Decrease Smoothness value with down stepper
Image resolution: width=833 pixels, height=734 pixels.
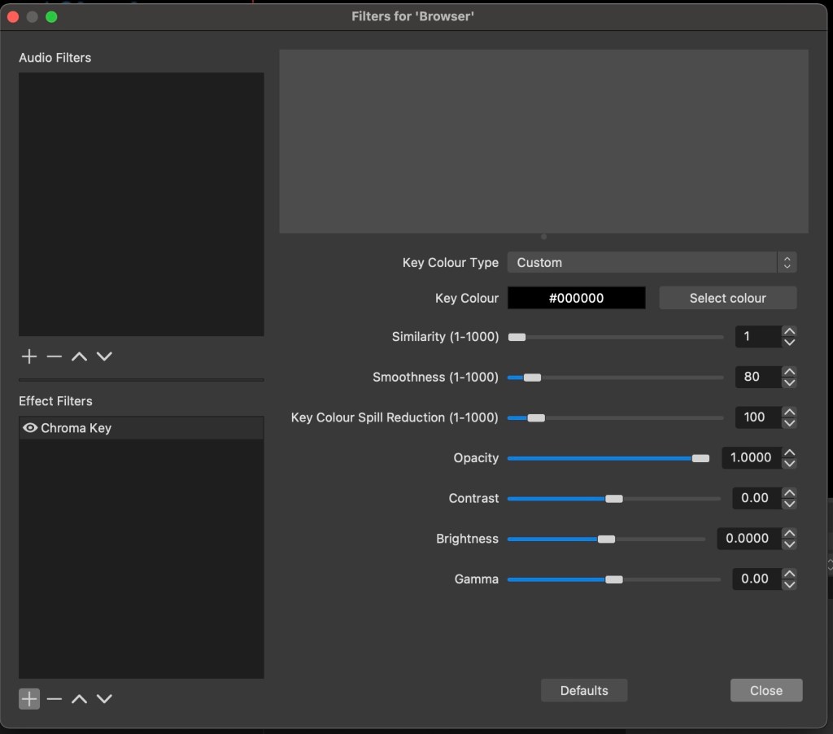(x=789, y=382)
